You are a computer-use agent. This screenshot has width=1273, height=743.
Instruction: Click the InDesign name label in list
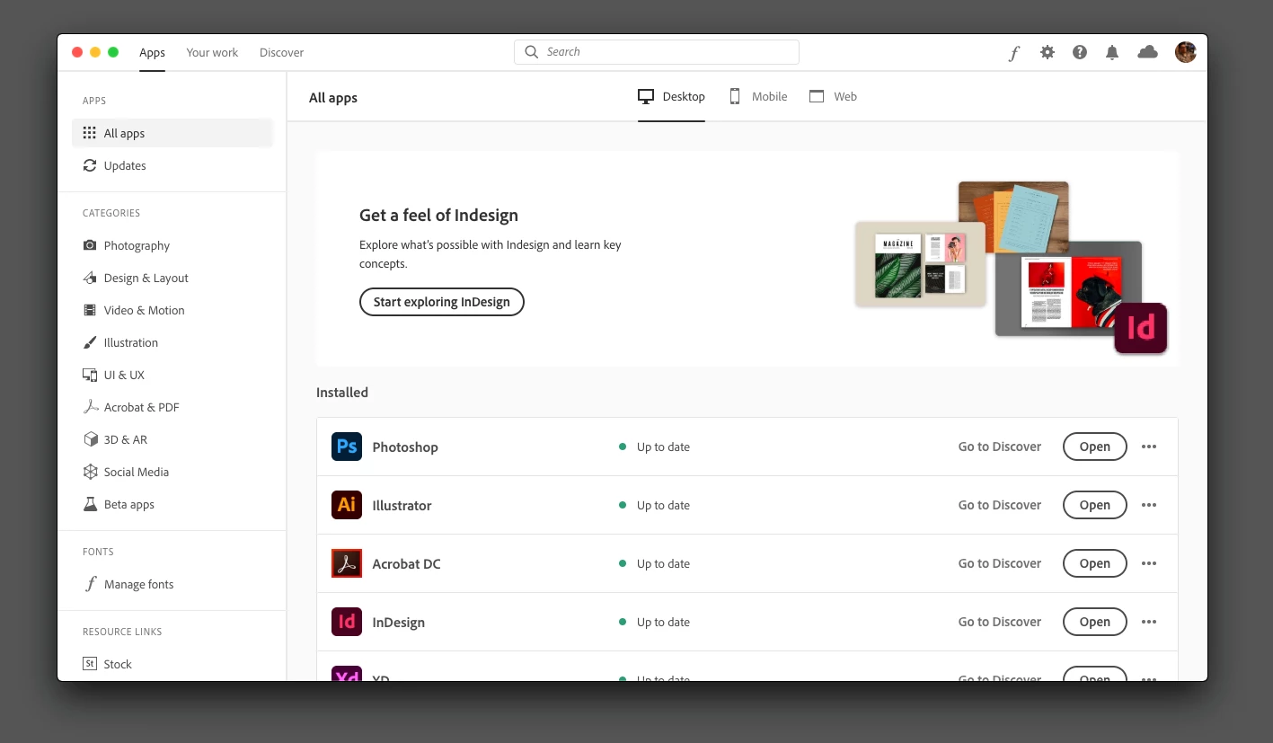(x=398, y=622)
